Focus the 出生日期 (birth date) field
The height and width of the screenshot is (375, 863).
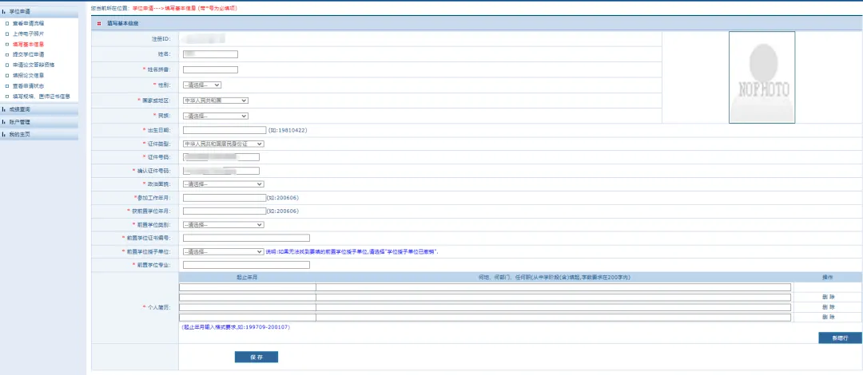point(224,129)
